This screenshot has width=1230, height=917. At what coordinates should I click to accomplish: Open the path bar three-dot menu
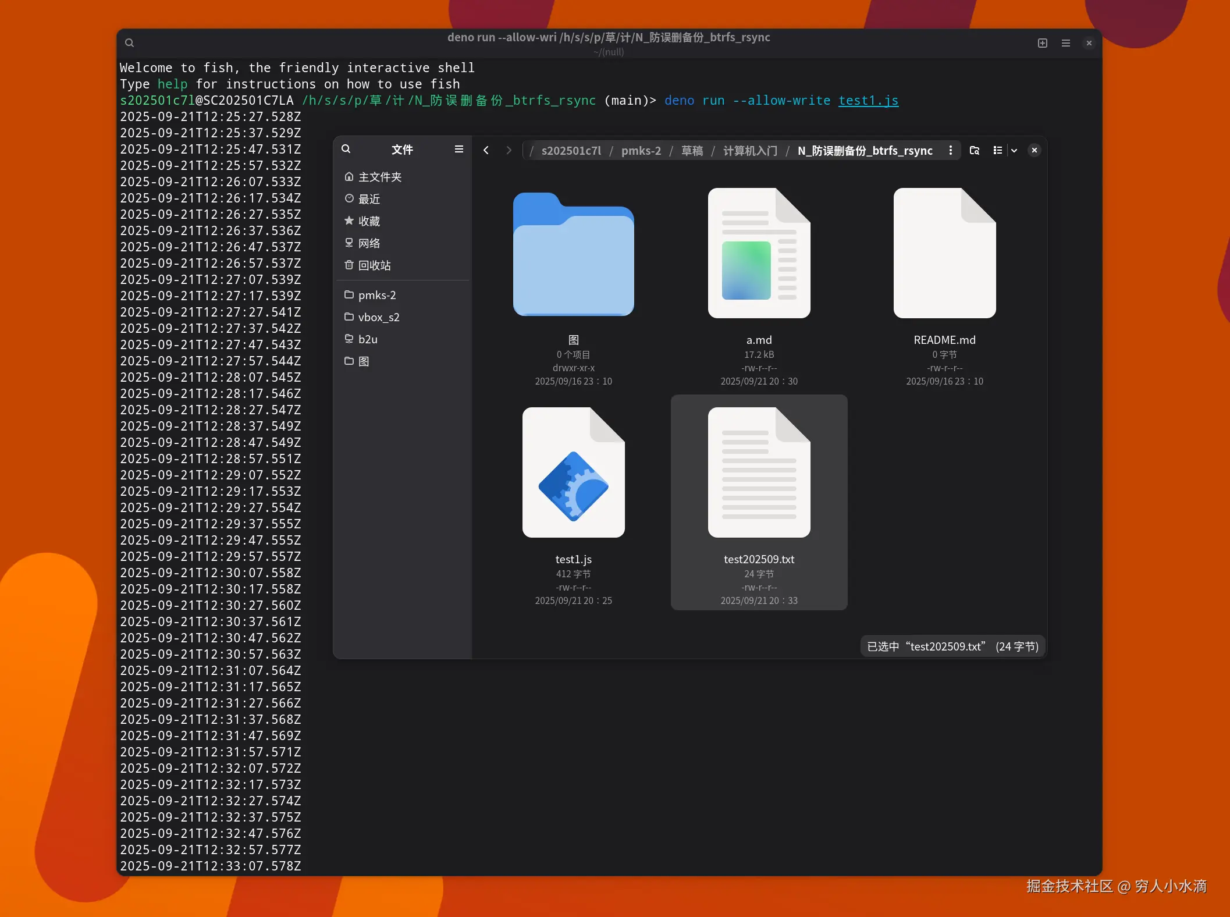pos(950,150)
